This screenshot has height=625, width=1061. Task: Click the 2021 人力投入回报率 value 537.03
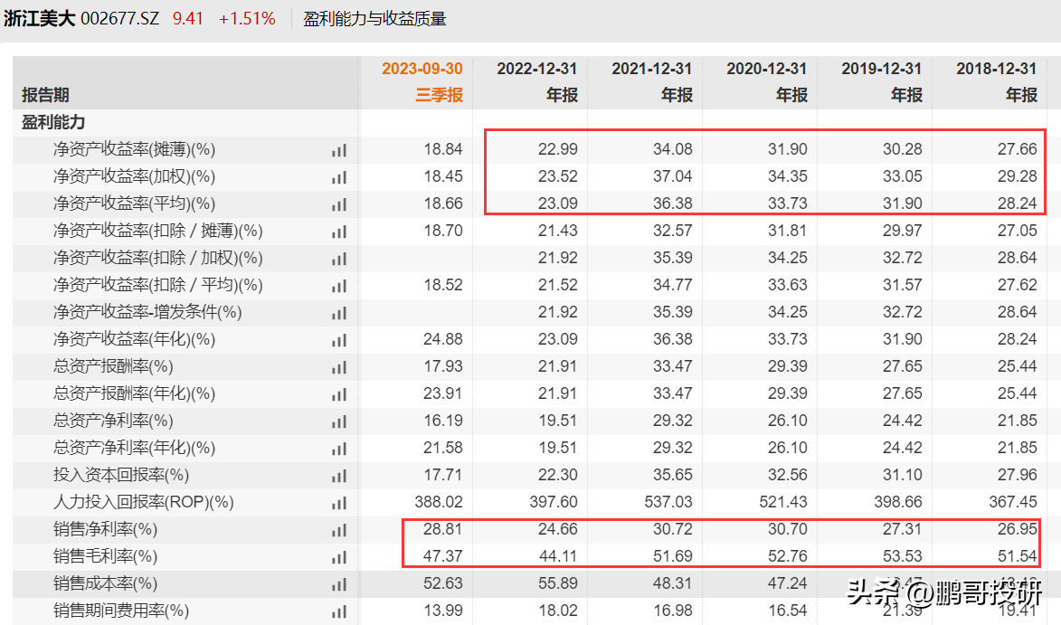tap(668, 502)
